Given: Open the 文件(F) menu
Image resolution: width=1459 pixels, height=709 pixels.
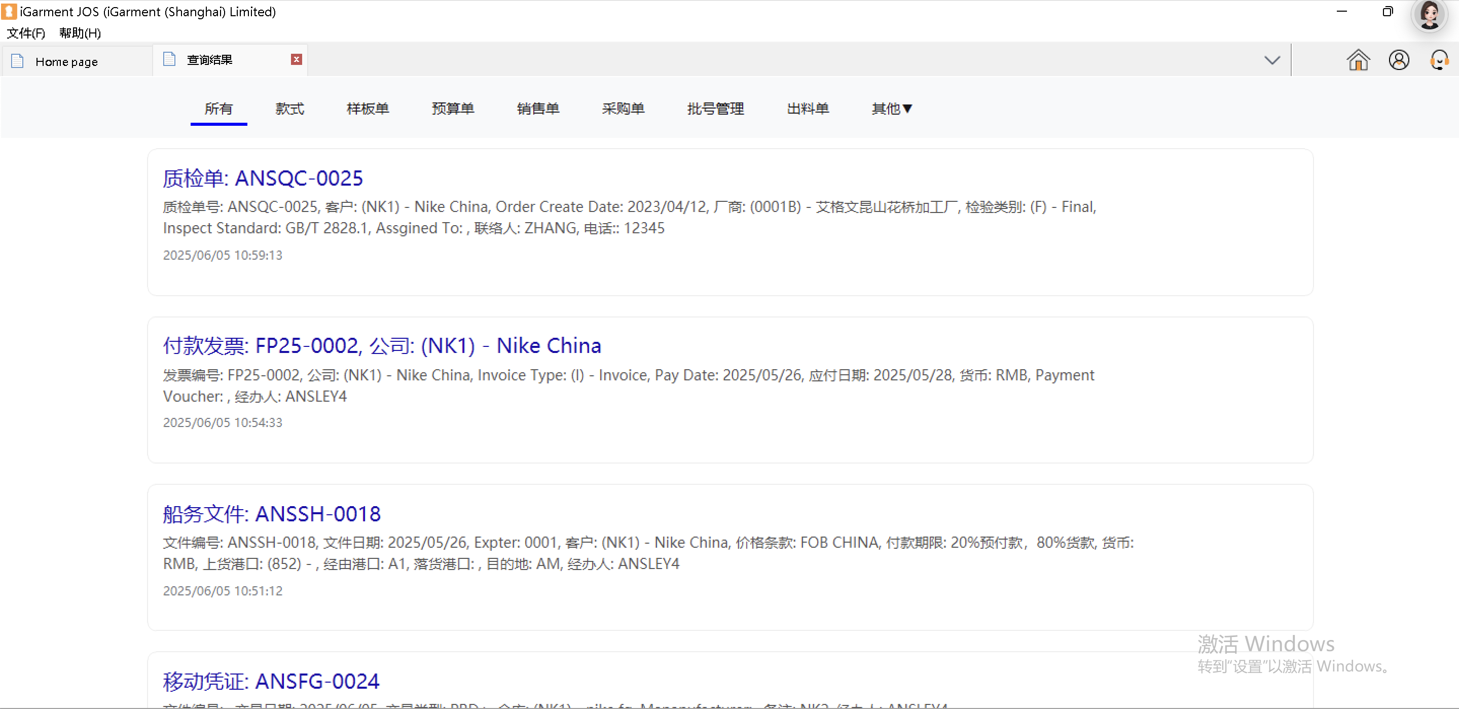Looking at the screenshot, I should click(25, 33).
